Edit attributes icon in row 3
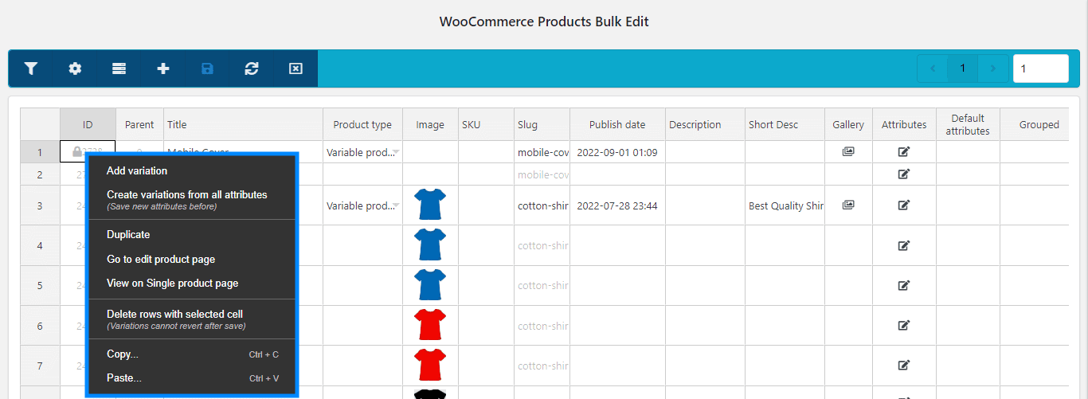Screen dimensions: 1088x399 click(904, 205)
